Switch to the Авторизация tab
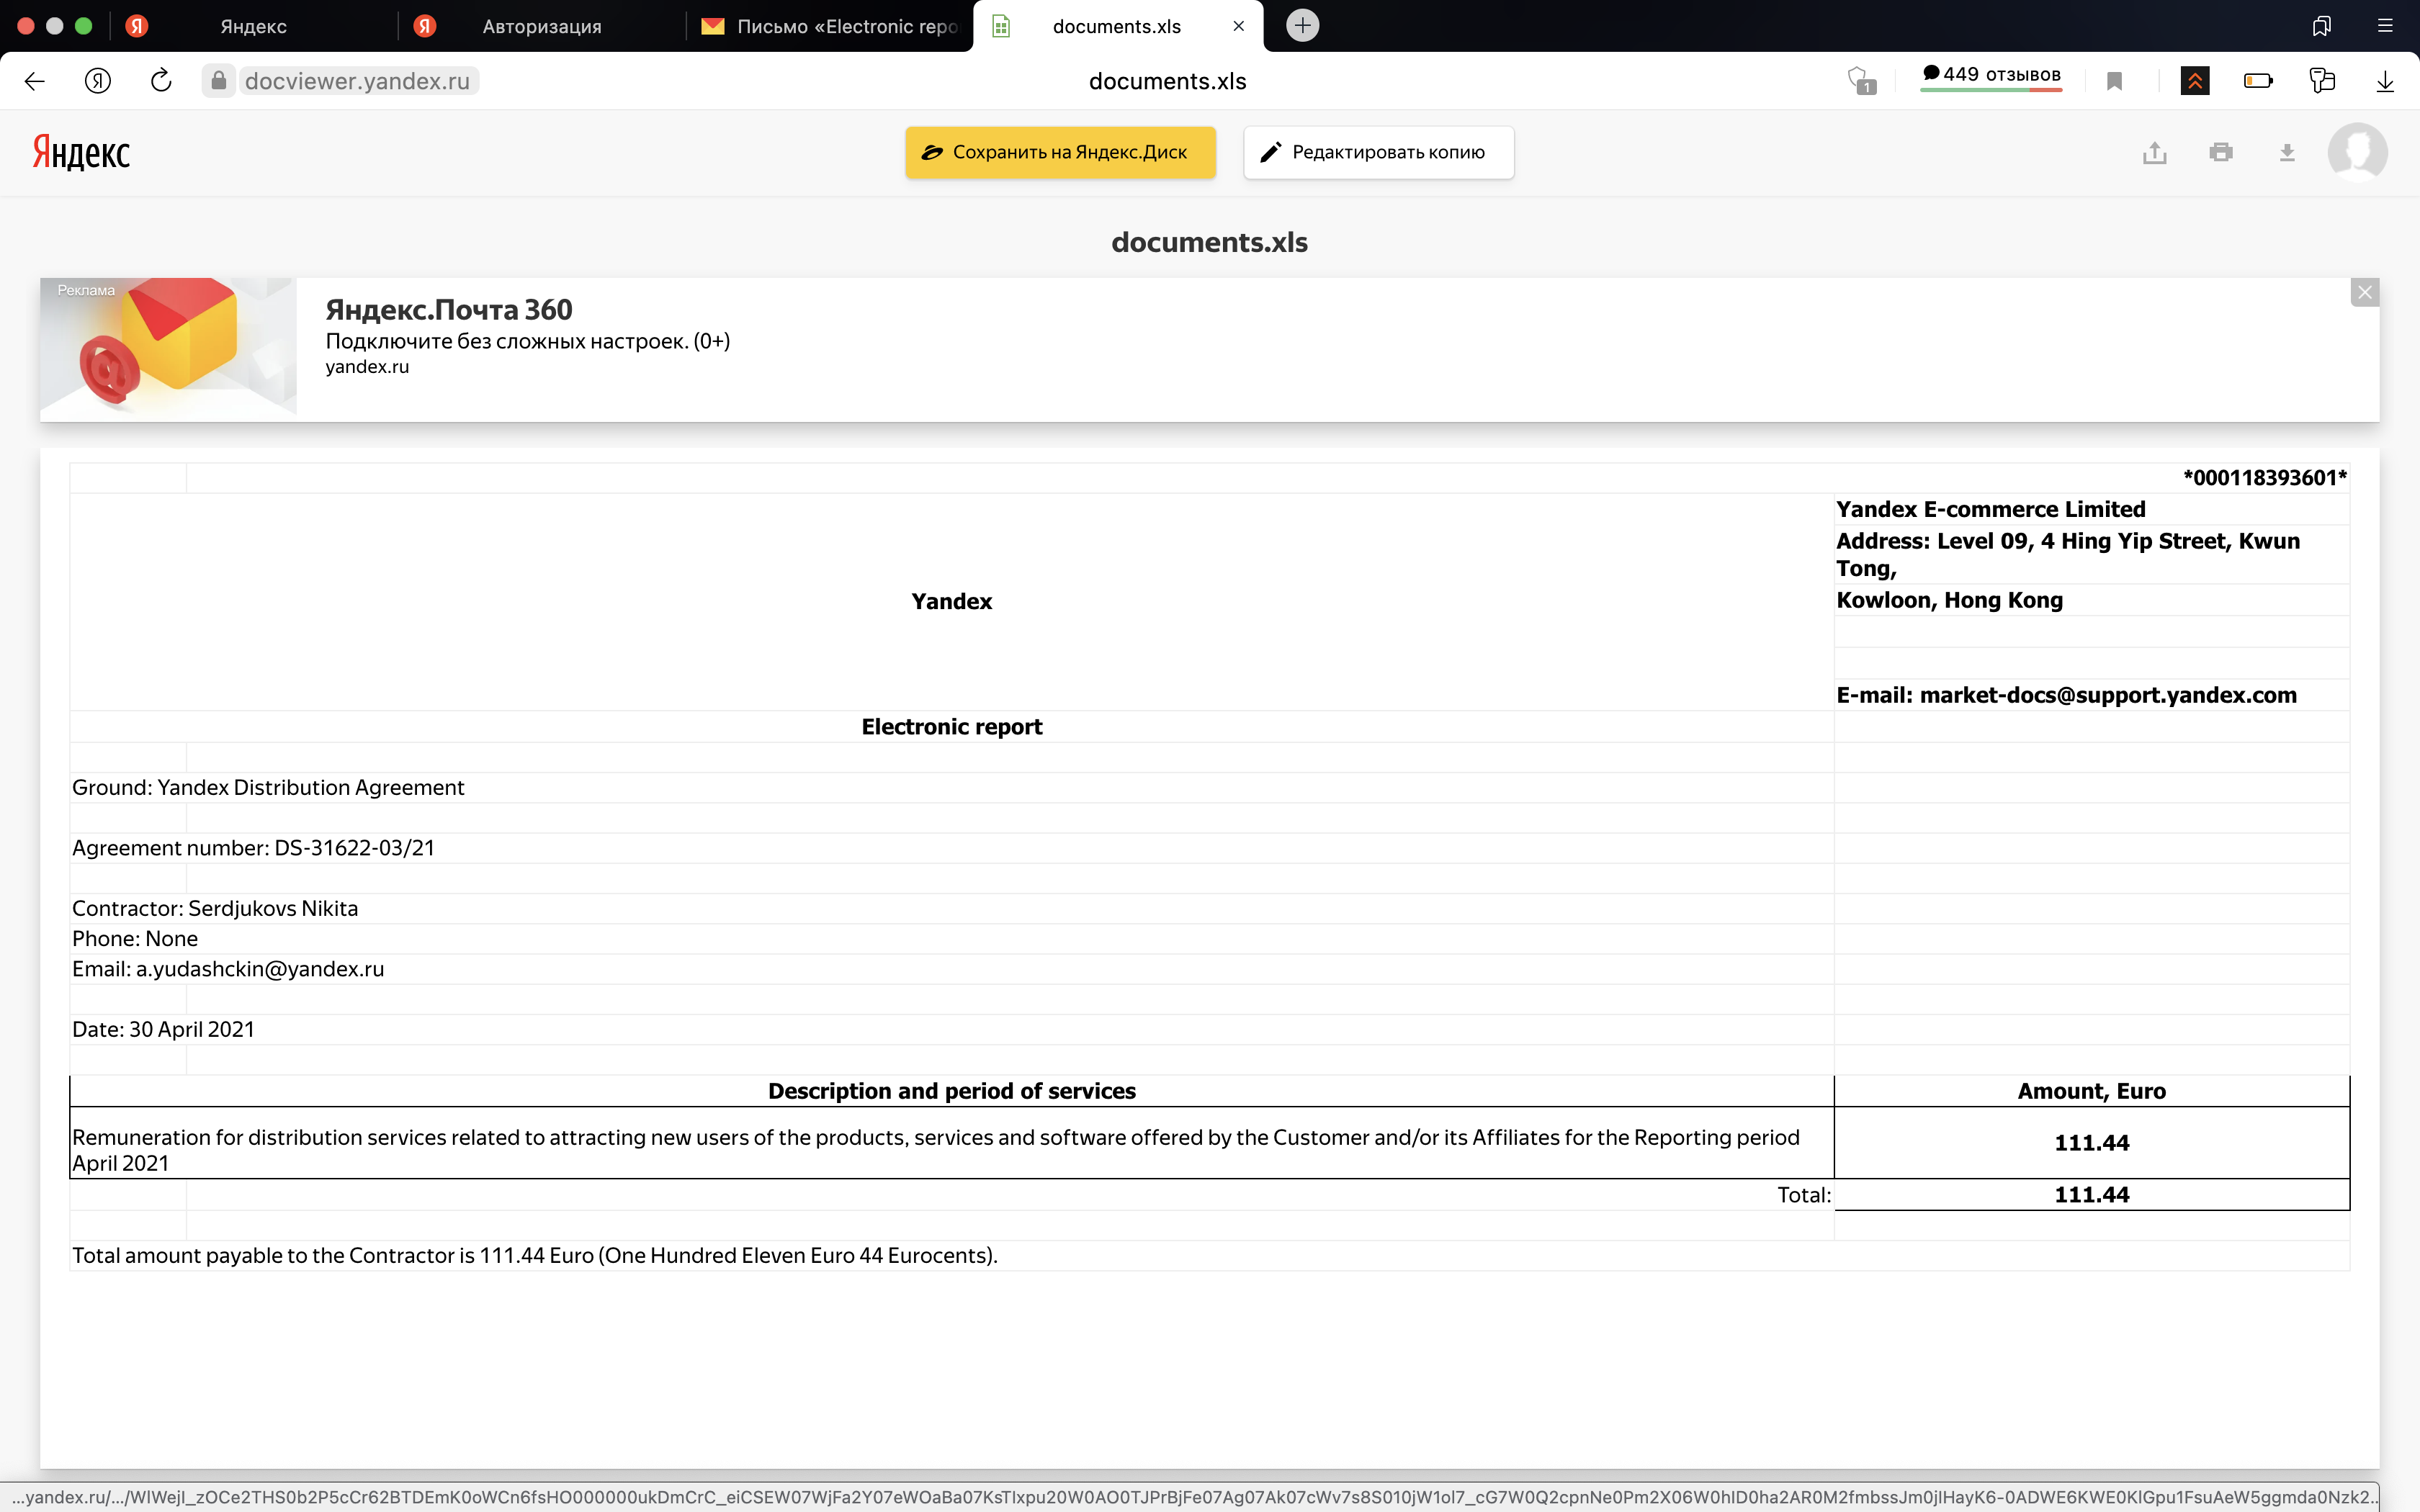Viewport: 2420px width, 1512px height. [541, 26]
